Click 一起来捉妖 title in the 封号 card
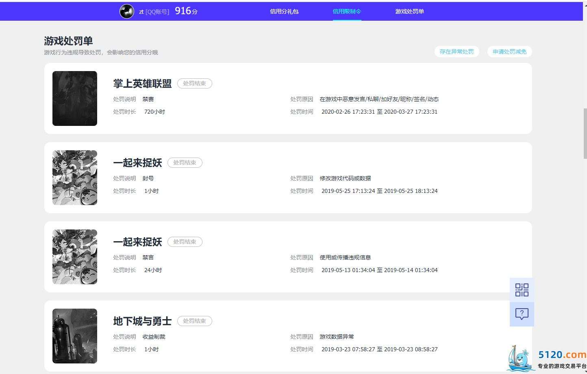The image size is (587, 374). click(x=137, y=163)
